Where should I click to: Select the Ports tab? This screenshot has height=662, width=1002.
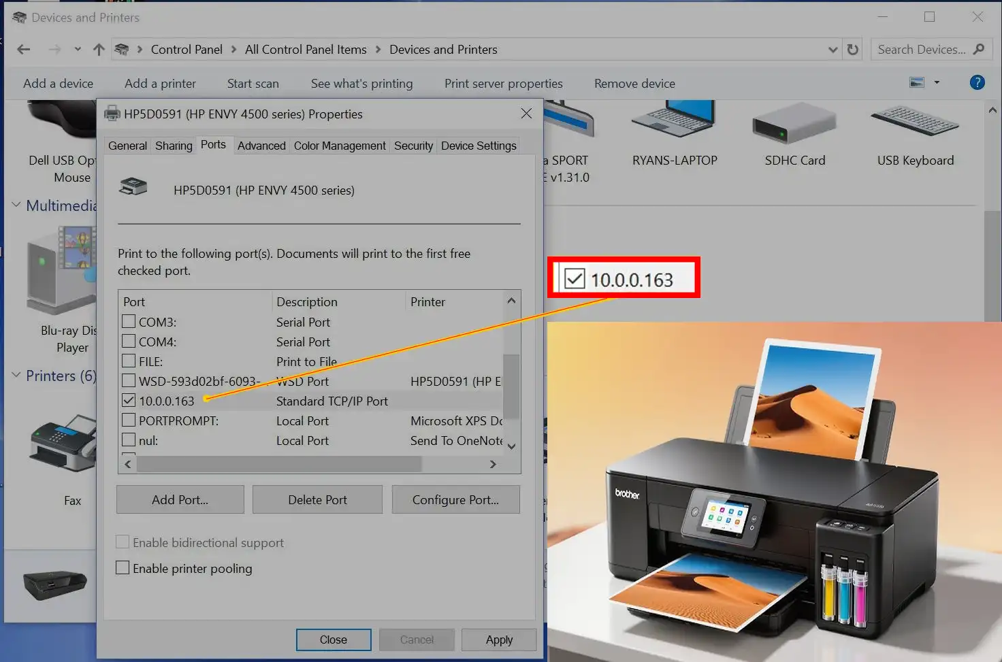pos(213,144)
